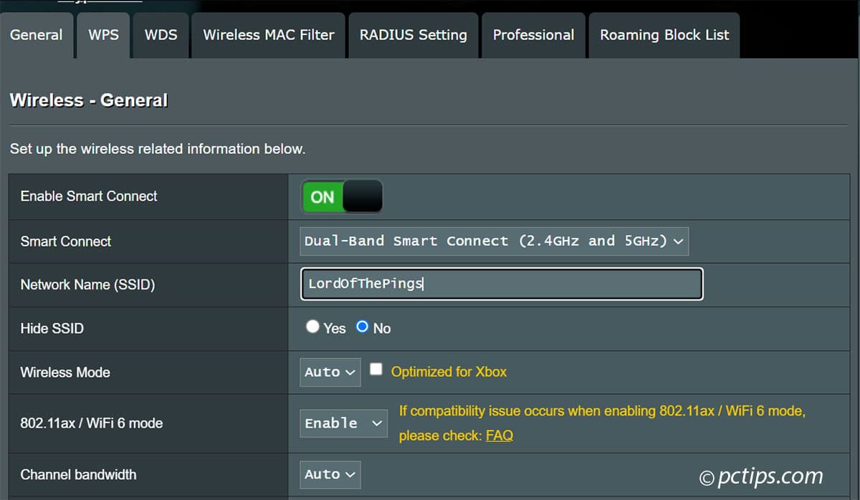The image size is (860, 500).
Task: Turn off the Enable Smart Connect switch
Action: (342, 196)
